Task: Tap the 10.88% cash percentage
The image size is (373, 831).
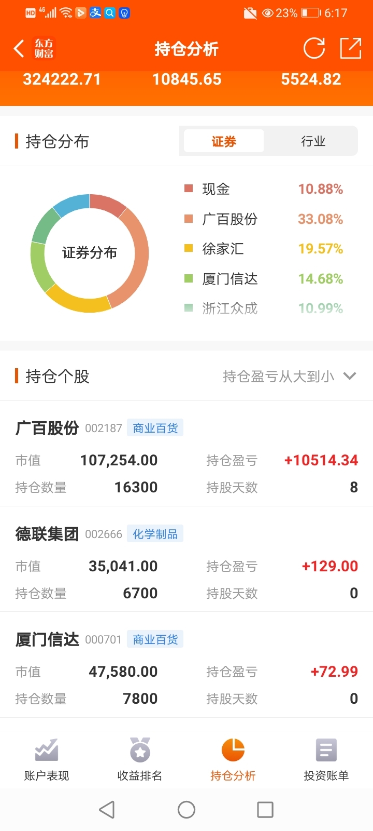Action: click(x=320, y=189)
